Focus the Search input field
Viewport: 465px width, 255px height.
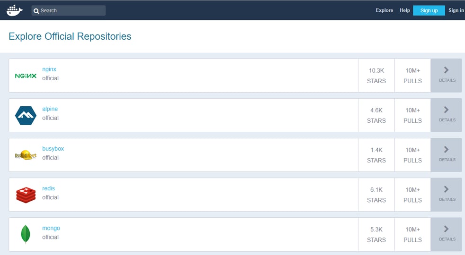[x=71, y=10]
